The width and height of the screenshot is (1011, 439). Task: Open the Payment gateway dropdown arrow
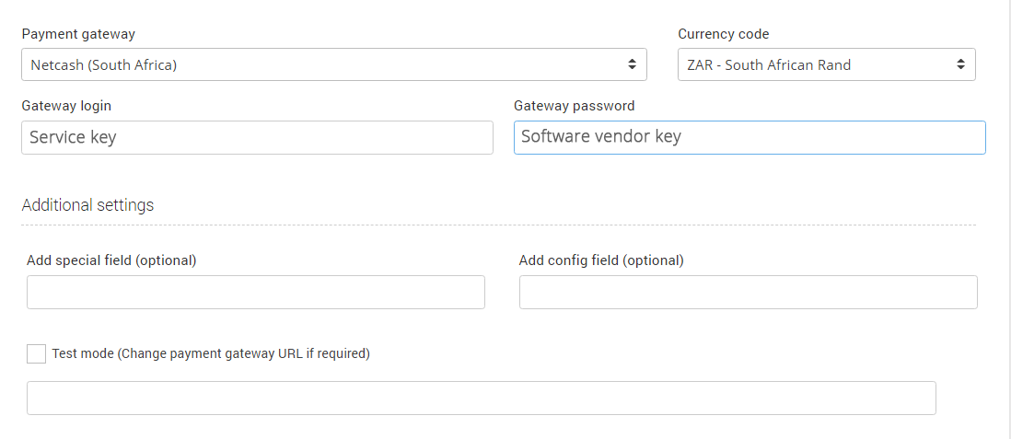(632, 64)
